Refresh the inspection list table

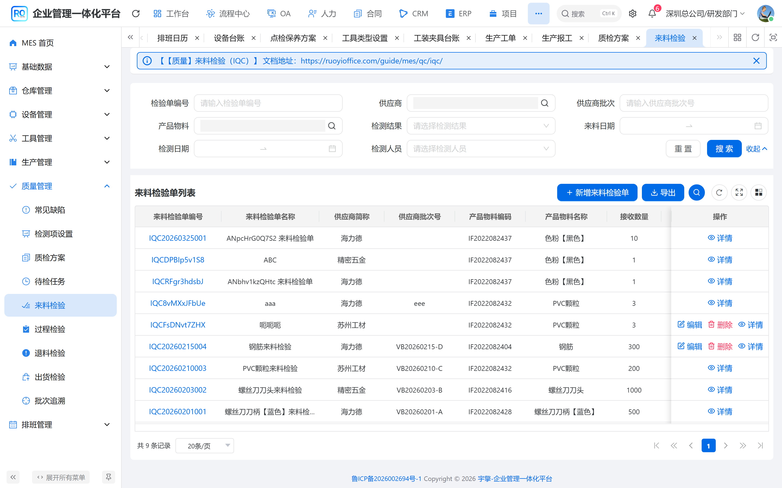(x=719, y=193)
